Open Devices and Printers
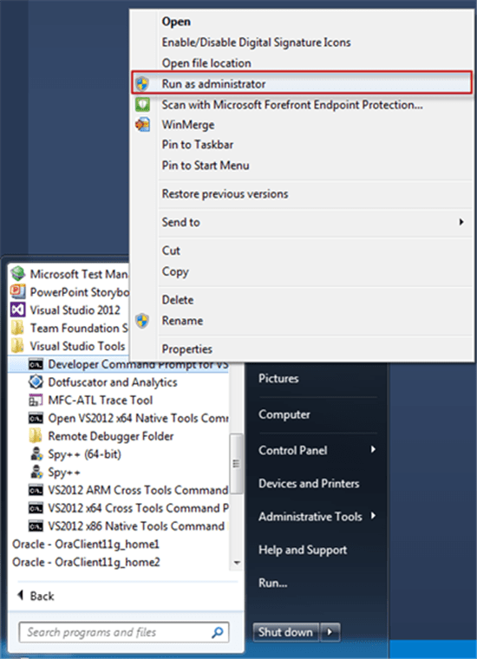The height and width of the screenshot is (659, 477). (309, 483)
